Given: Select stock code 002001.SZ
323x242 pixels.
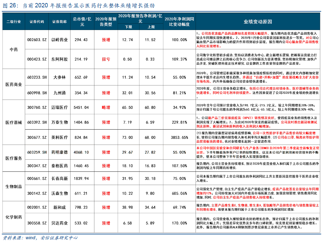Looking at the screenshot, I should point(37,207).
